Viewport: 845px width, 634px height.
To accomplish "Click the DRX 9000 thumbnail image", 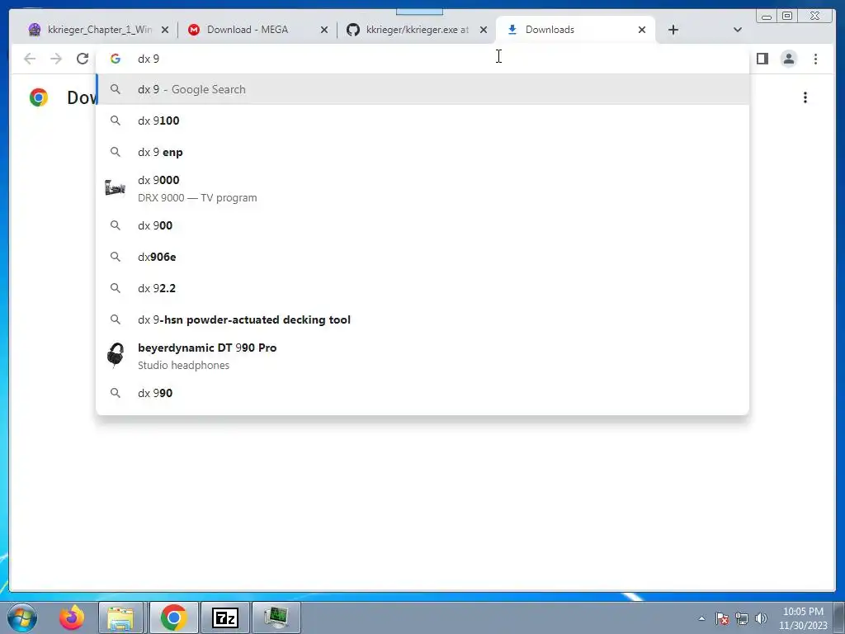I will click(x=115, y=188).
